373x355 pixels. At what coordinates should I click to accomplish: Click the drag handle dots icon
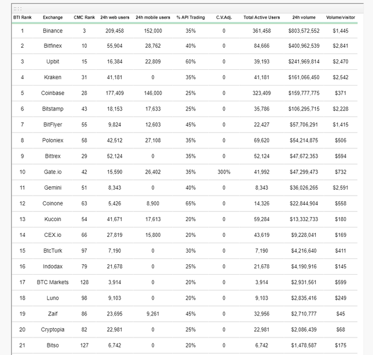(x=17, y=9)
